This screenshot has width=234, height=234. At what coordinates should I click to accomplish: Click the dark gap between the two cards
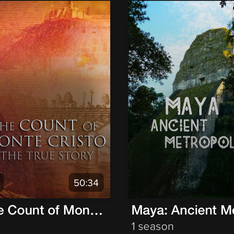[x=119, y=100]
